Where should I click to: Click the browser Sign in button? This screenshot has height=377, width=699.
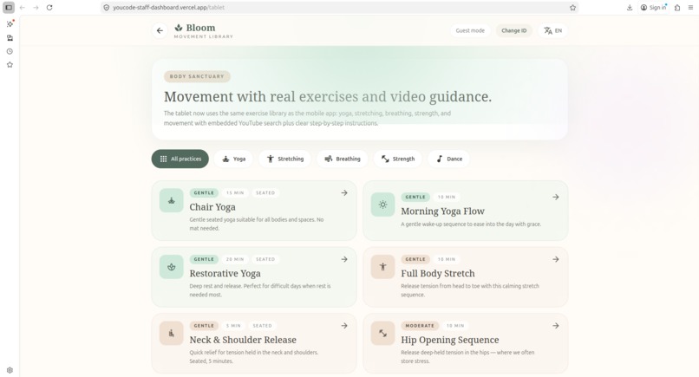point(654,8)
